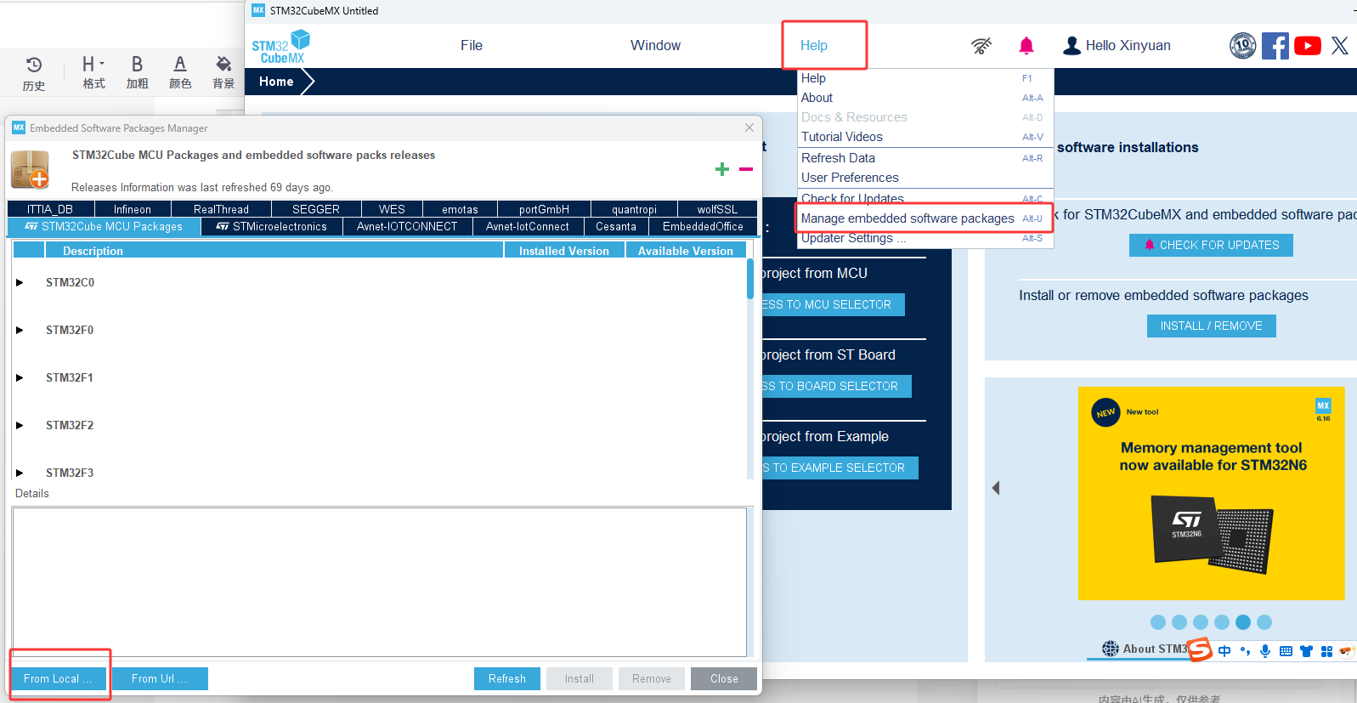Image resolution: width=1357 pixels, height=703 pixels.
Task: Switch to Cesanta tab
Action: (x=616, y=227)
